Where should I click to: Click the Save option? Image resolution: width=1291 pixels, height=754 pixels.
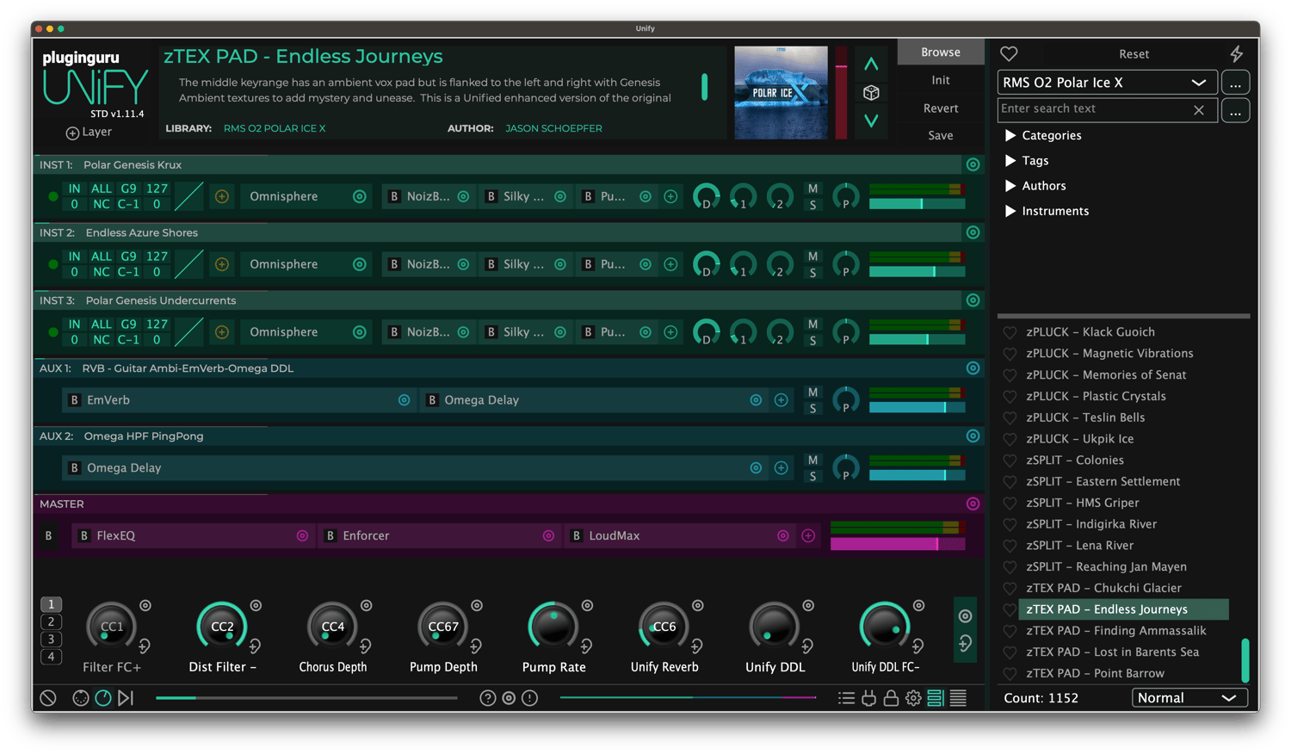pyautogui.click(x=941, y=136)
